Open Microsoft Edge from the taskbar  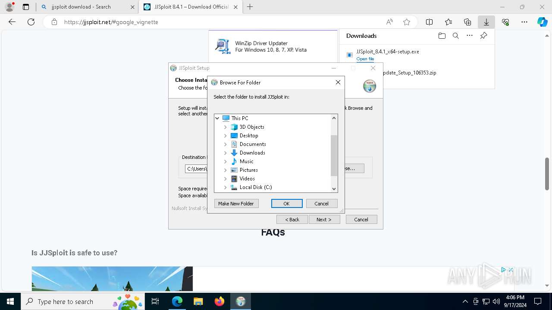177,301
